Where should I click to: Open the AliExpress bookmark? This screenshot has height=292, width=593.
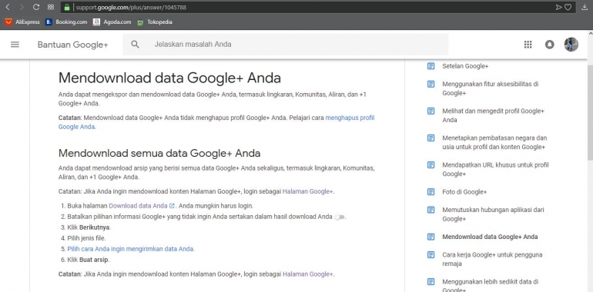[x=22, y=22]
